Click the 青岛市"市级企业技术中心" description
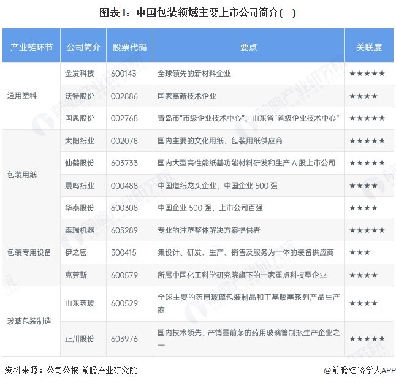 coord(248,118)
